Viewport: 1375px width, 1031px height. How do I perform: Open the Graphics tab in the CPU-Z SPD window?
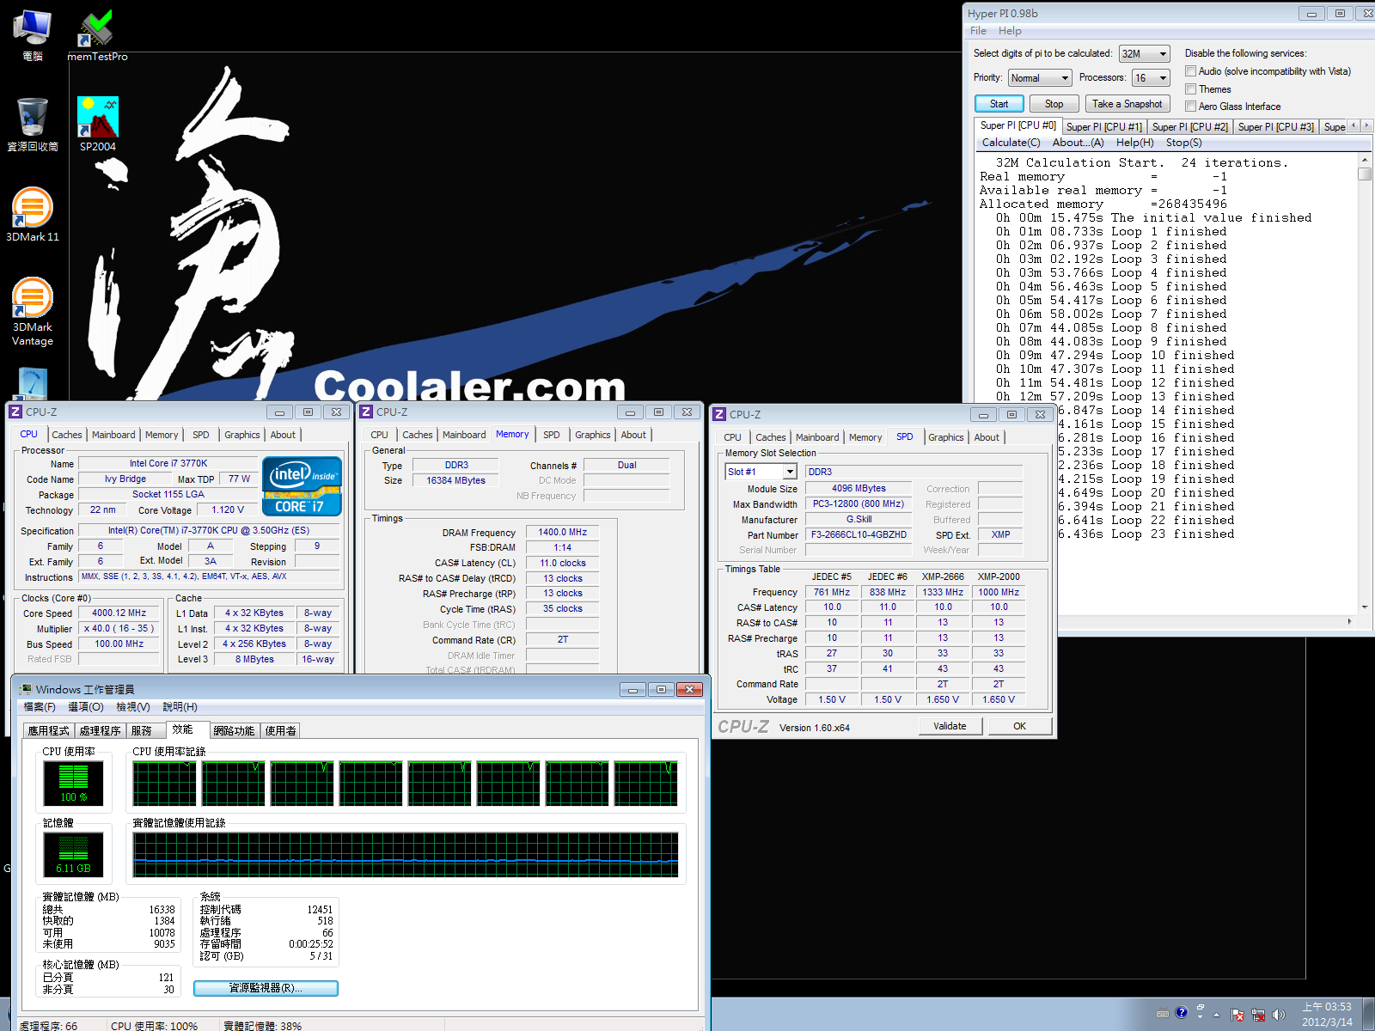tap(946, 437)
